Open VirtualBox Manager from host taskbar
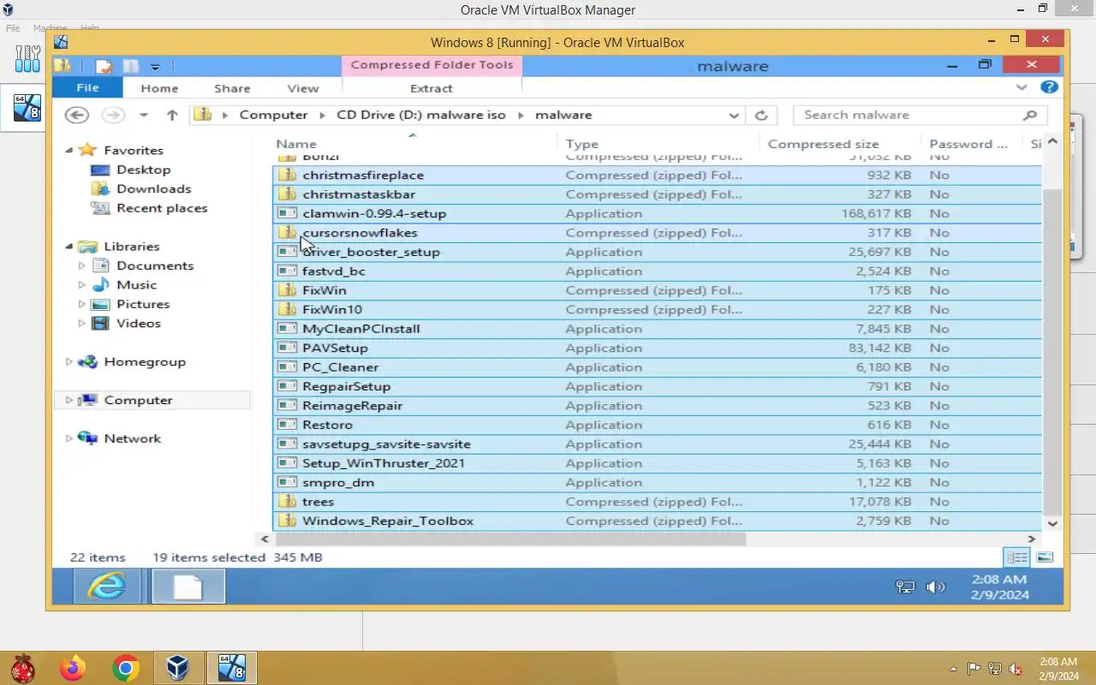 [178, 668]
